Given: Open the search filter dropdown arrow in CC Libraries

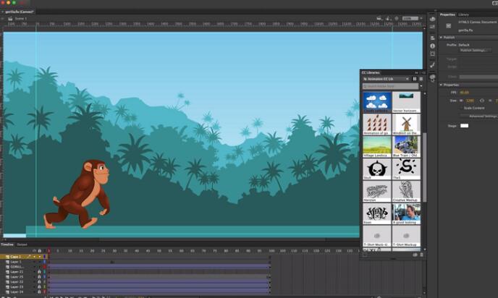Looking at the screenshot, I should coord(421,86).
